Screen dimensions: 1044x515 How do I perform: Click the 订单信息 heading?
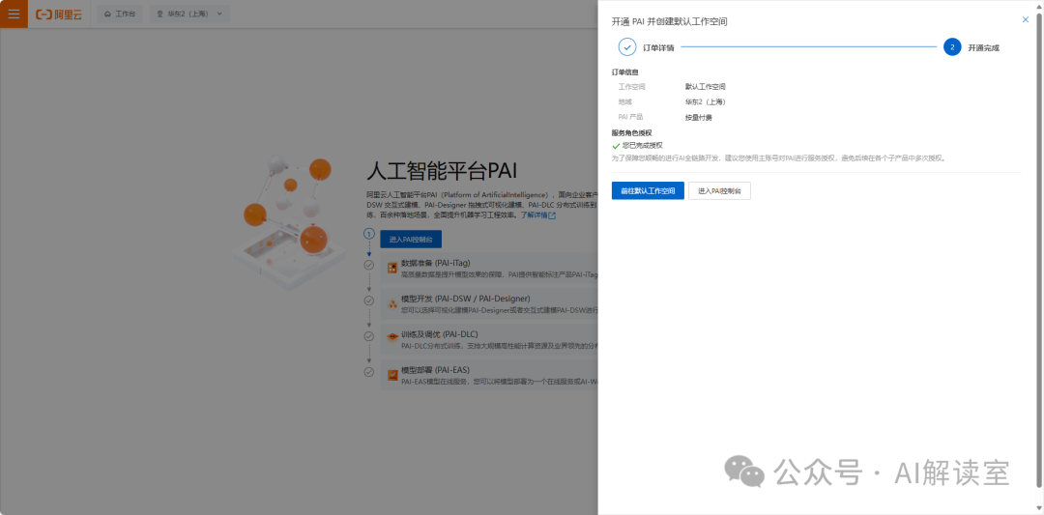[x=625, y=72]
